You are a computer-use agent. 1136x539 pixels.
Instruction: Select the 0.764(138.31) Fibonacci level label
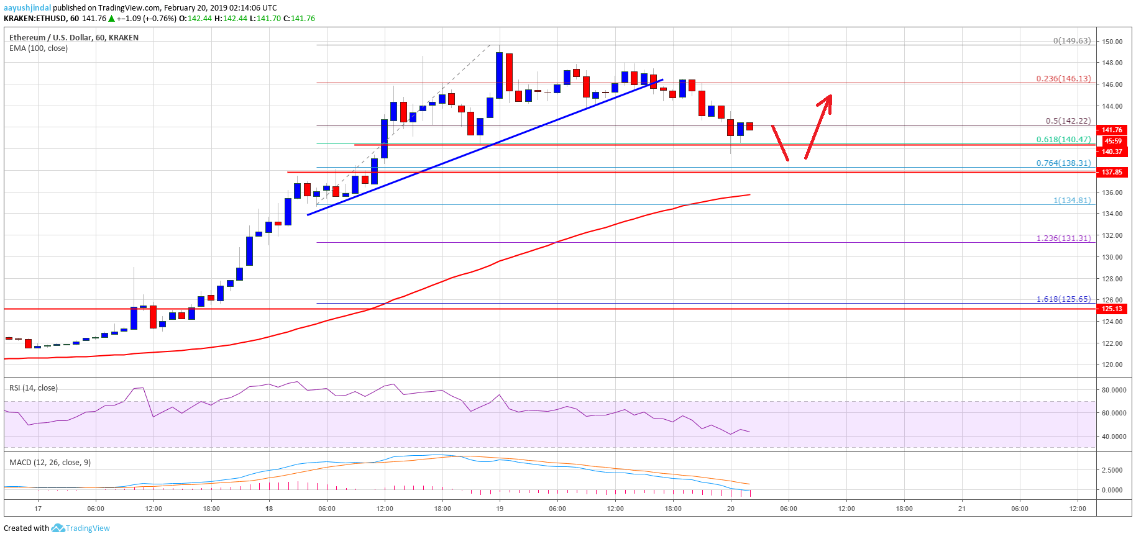tap(1063, 163)
